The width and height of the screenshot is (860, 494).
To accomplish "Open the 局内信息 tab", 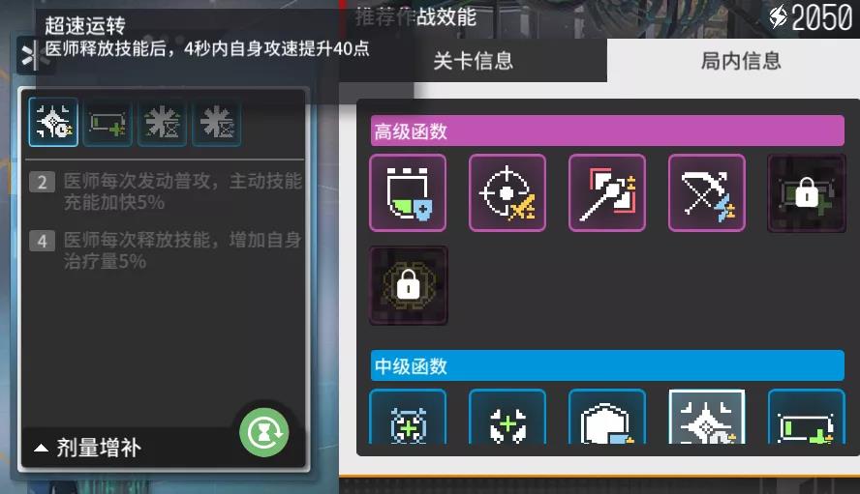I will pos(741,60).
